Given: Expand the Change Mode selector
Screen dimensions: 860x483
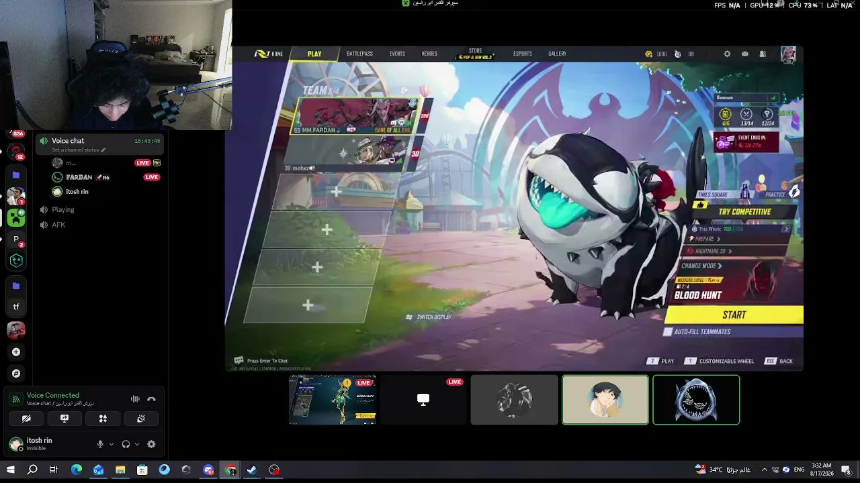Looking at the screenshot, I should 701,266.
